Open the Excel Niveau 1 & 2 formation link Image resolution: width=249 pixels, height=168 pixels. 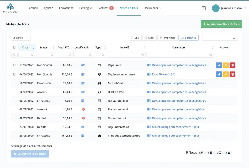(163, 74)
